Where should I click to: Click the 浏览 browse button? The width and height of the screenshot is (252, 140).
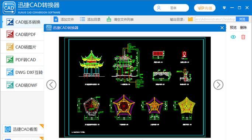pyautogui.click(x=242, y=19)
